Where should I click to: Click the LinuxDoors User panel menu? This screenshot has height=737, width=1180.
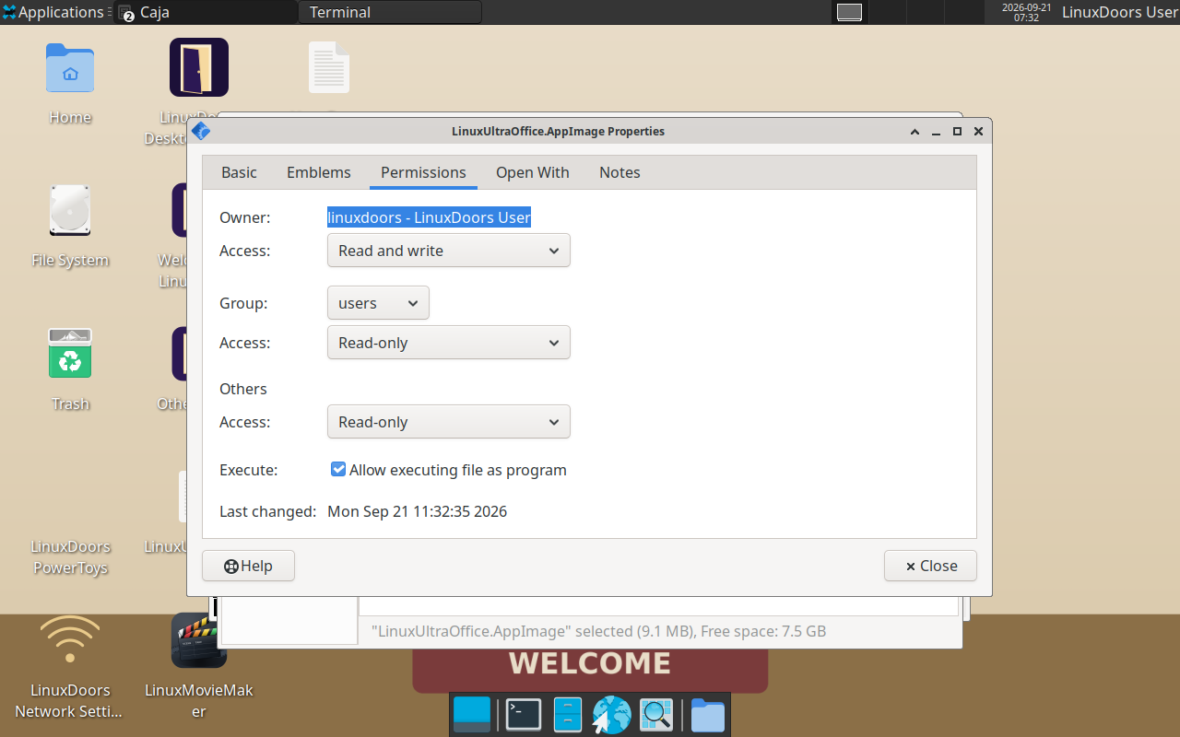[x=1119, y=12]
